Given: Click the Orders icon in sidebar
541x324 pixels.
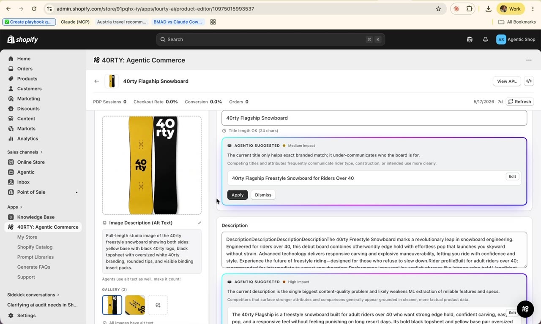Looking at the screenshot, I should (x=11, y=69).
